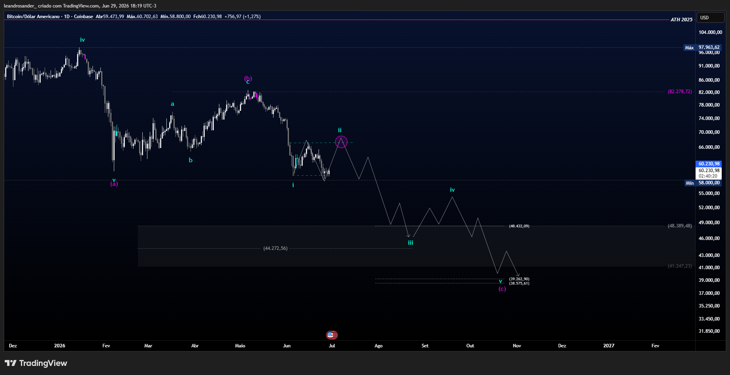Screen dimensions: 730x375
Task: Click the green i wave label
Action: point(293,185)
